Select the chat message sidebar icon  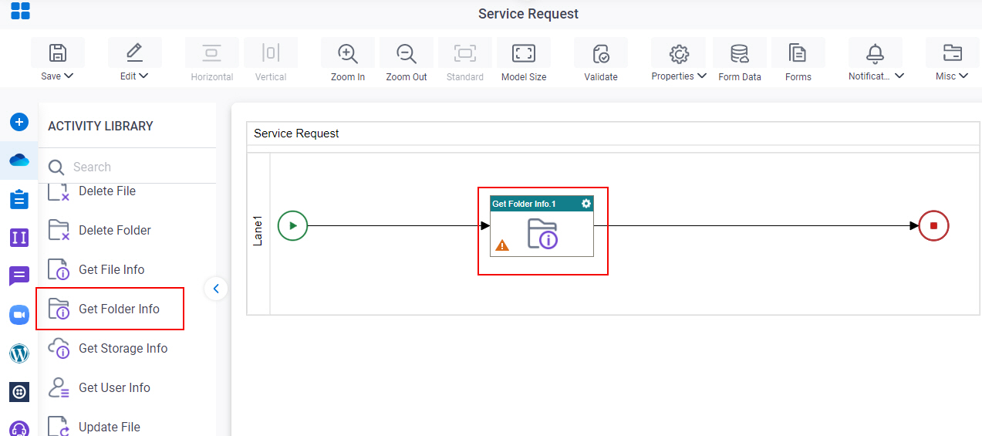tap(19, 276)
